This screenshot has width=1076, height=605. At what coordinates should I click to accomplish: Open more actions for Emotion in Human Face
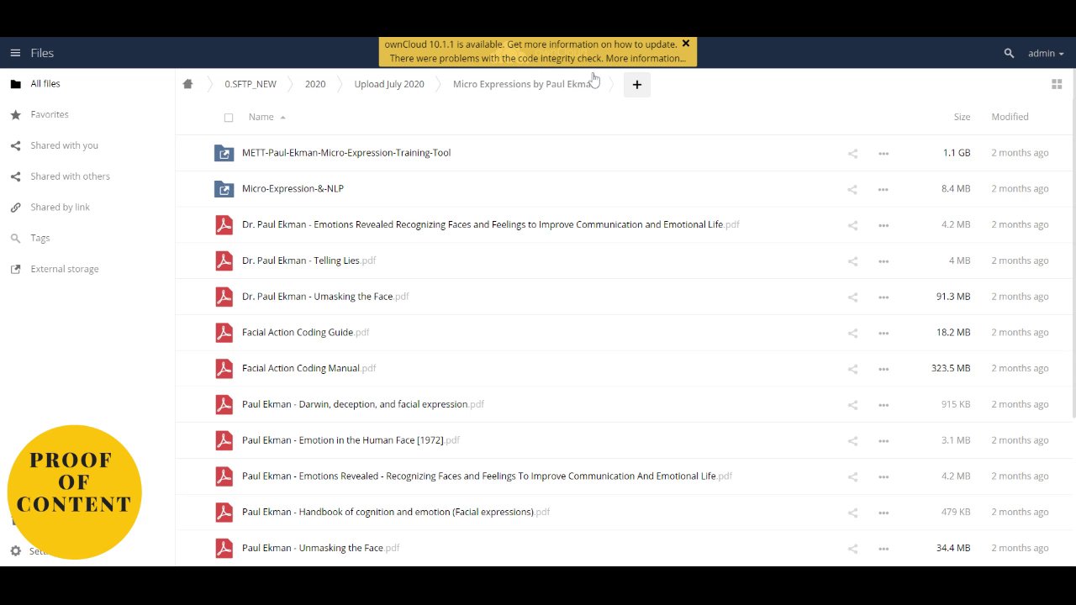tap(883, 441)
